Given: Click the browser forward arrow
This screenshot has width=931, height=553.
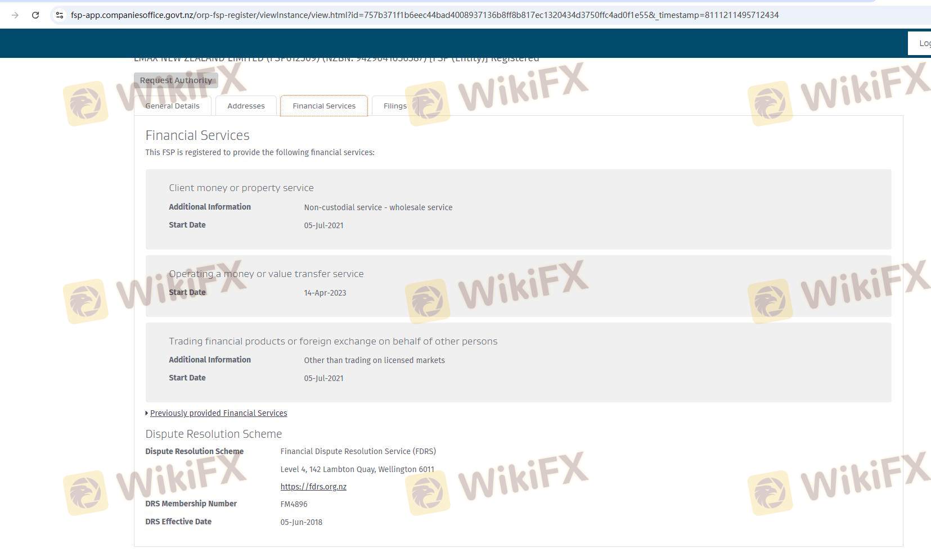Looking at the screenshot, I should pos(15,15).
